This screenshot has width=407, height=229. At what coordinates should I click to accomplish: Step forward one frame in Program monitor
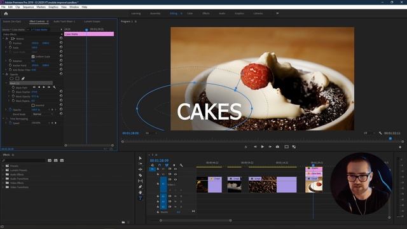(270, 147)
